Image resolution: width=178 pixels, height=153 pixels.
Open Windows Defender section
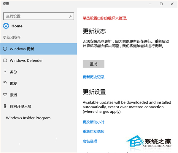tap(39, 60)
